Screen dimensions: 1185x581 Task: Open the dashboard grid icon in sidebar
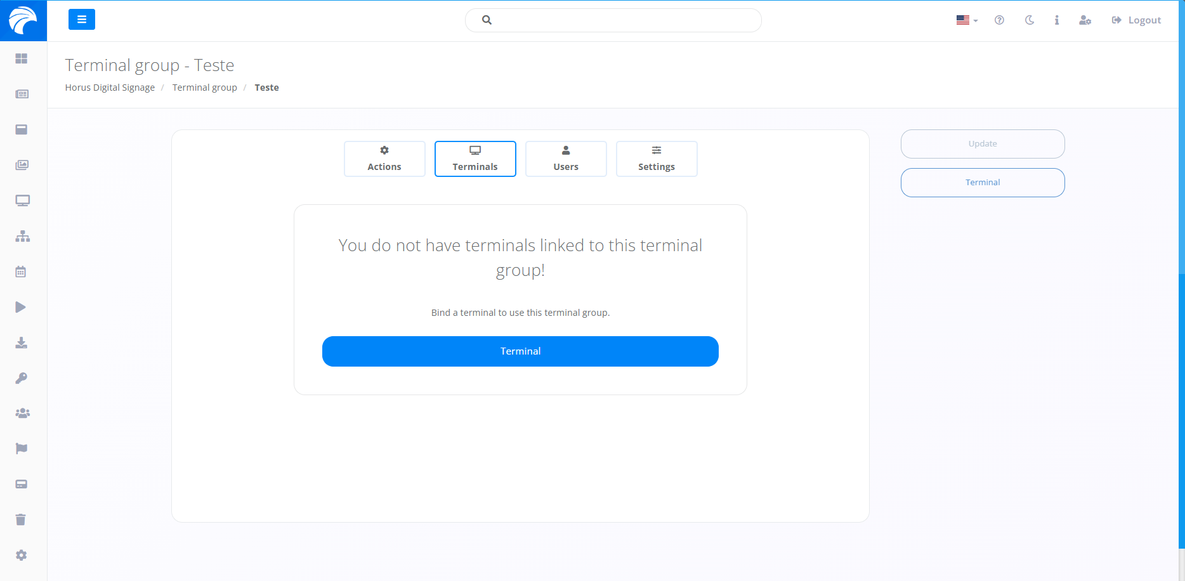point(22,58)
